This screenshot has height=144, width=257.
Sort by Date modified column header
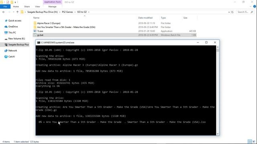coord(145,18)
